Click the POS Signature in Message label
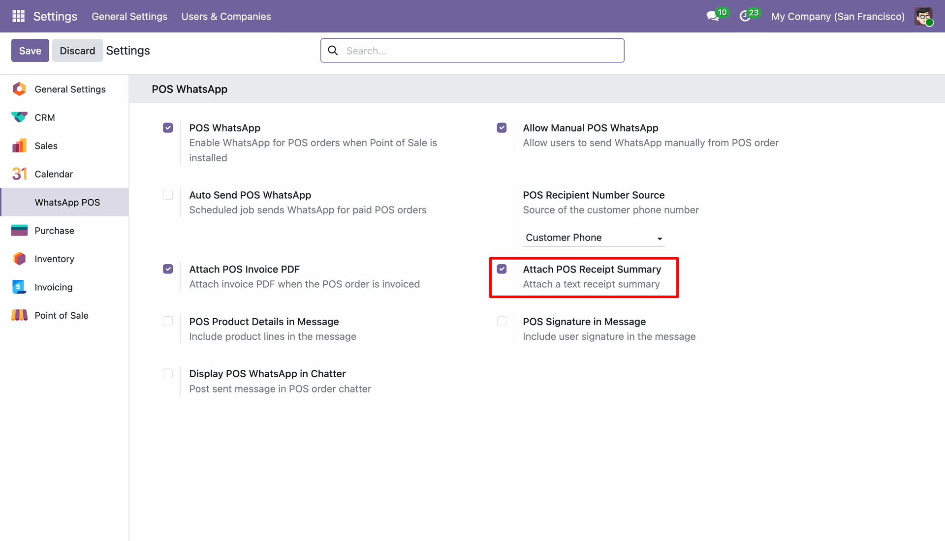 [584, 322]
